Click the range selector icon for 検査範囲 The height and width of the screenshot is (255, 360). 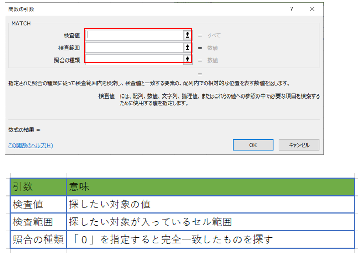(x=187, y=48)
